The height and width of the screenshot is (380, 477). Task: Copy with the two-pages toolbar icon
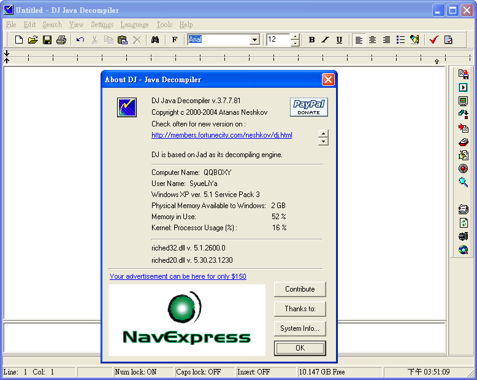[x=109, y=39]
